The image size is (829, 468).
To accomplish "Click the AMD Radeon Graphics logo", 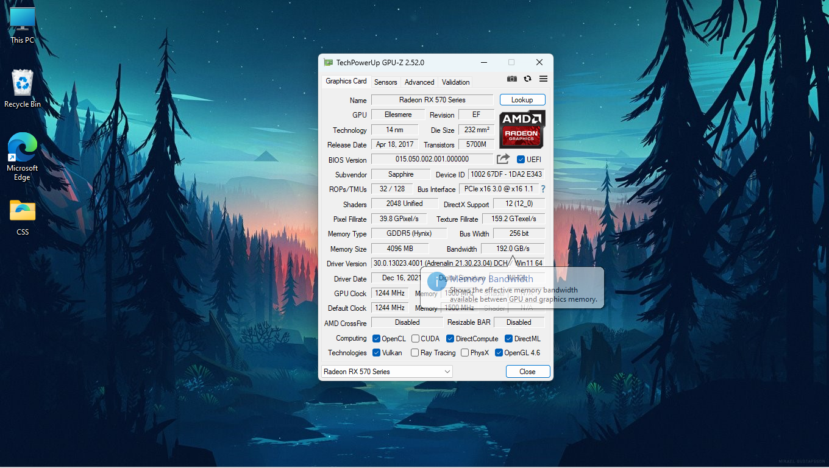I will [x=522, y=129].
